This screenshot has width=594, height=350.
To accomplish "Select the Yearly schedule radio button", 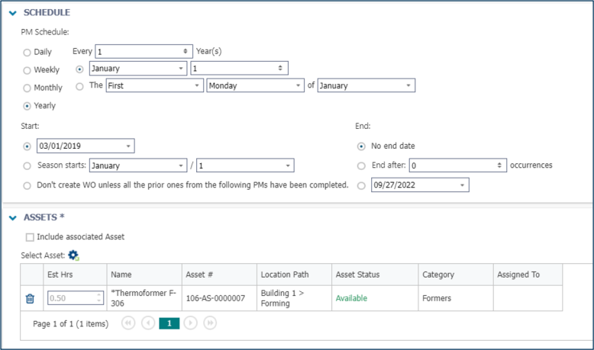I will point(27,106).
